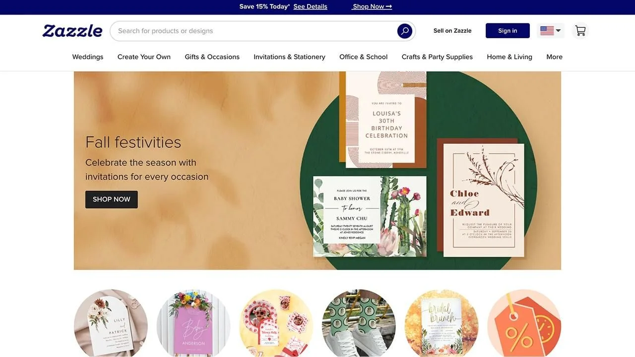Click the US flag icon
Screen dimensions: 635x357
coord(547,31)
